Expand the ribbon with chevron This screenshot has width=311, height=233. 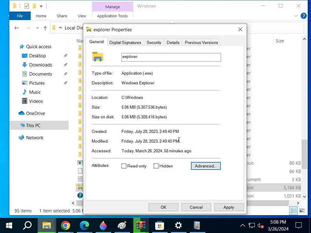tap(296, 16)
